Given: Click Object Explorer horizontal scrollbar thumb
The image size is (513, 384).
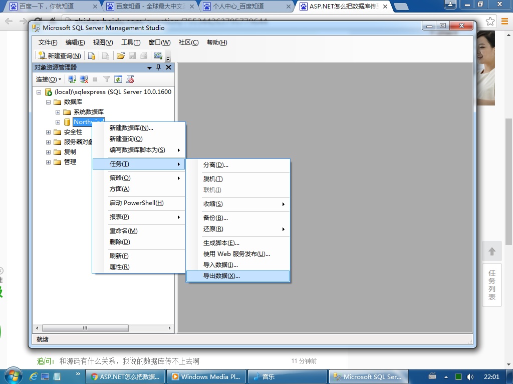Looking at the screenshot, I should [85, 328].
